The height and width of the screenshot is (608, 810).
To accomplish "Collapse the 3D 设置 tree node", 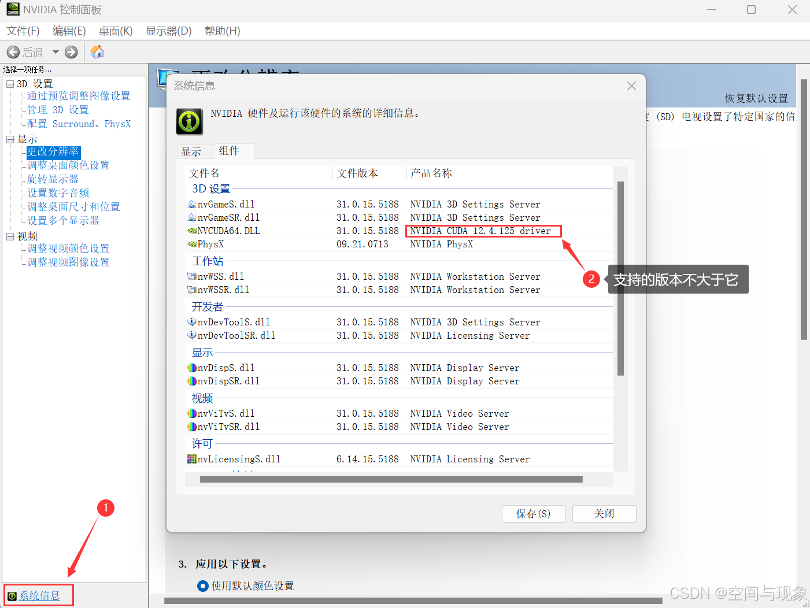I will click(10, 84).
